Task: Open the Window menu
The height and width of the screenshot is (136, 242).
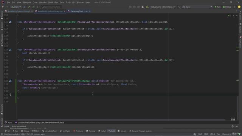Action: (x=80, y=2)
